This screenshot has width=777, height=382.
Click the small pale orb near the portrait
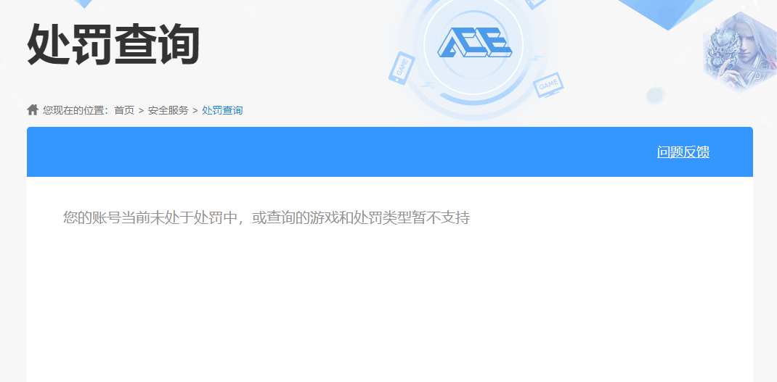click(655, 95)
